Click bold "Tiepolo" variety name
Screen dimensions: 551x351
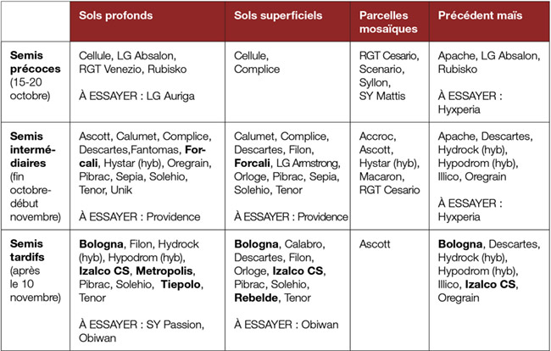pos(181,284)
